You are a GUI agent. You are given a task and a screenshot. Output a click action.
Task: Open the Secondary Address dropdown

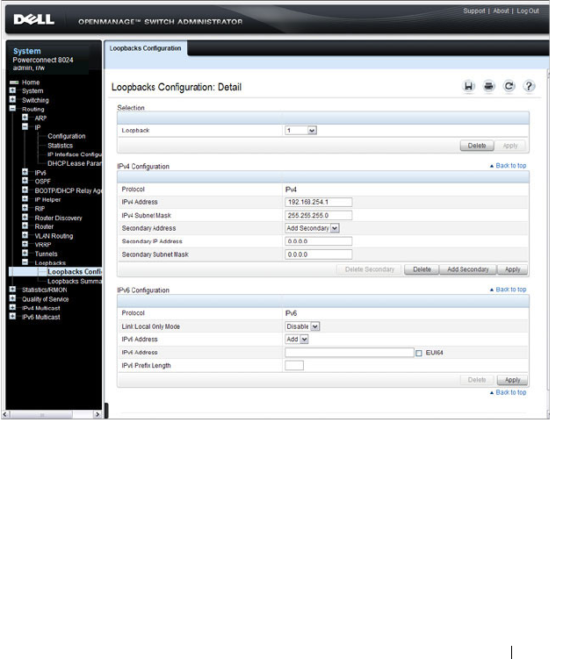click(312, 228)
